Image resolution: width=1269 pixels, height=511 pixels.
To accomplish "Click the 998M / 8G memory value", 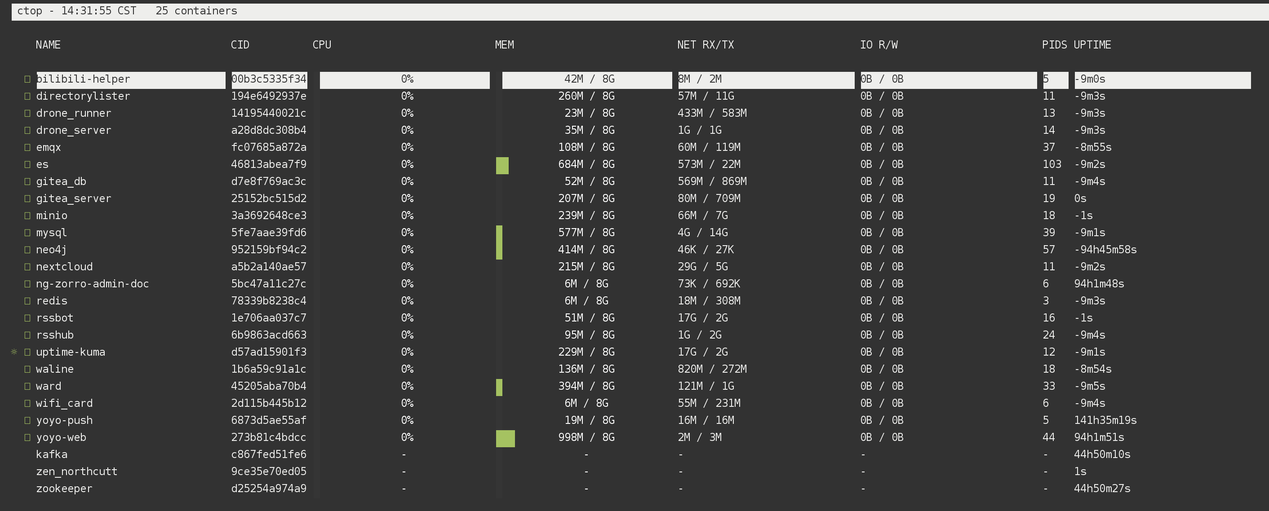I will click(x=586, y=437).
